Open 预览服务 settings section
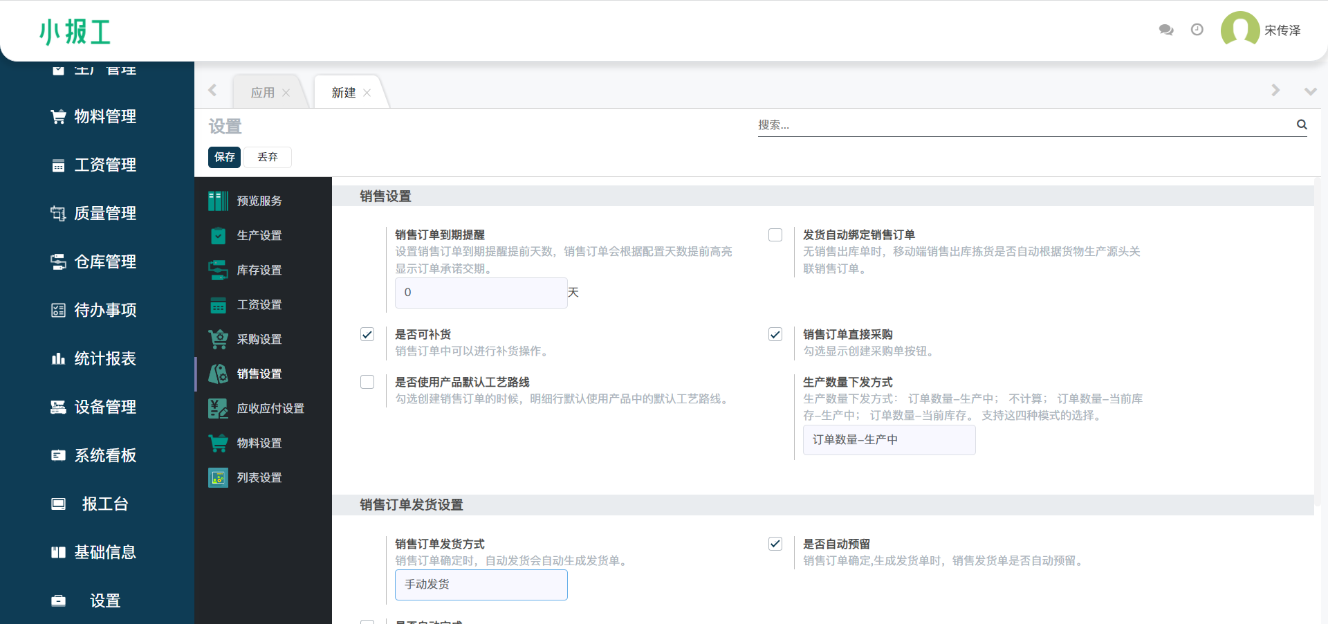 (259, 201)
